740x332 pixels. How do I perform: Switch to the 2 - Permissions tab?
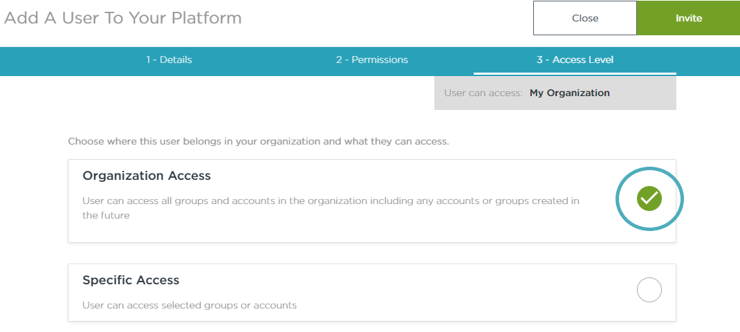(x=372, y=59)
